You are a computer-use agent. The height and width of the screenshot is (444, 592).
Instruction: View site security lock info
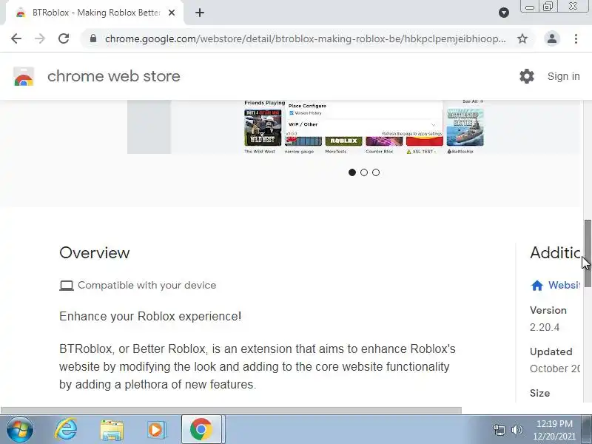tap(93, 38)
